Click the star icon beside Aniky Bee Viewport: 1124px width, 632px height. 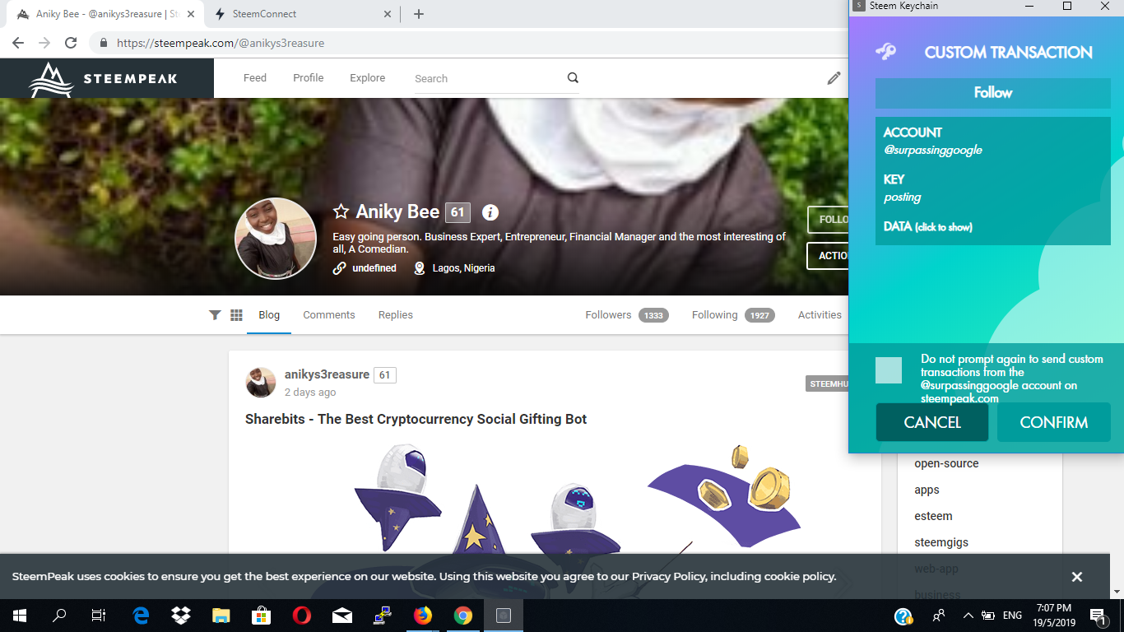click(x=341, y=212)
